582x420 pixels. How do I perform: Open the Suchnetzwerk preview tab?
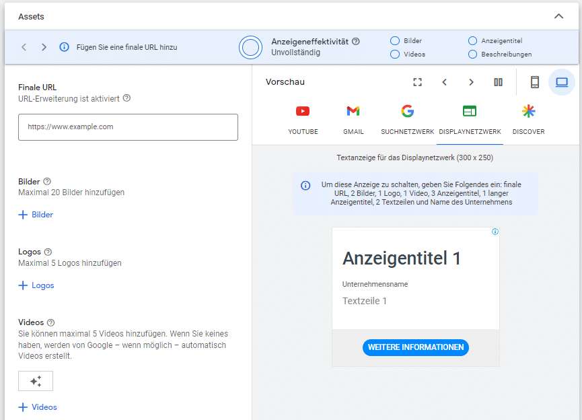pos(408,120)
